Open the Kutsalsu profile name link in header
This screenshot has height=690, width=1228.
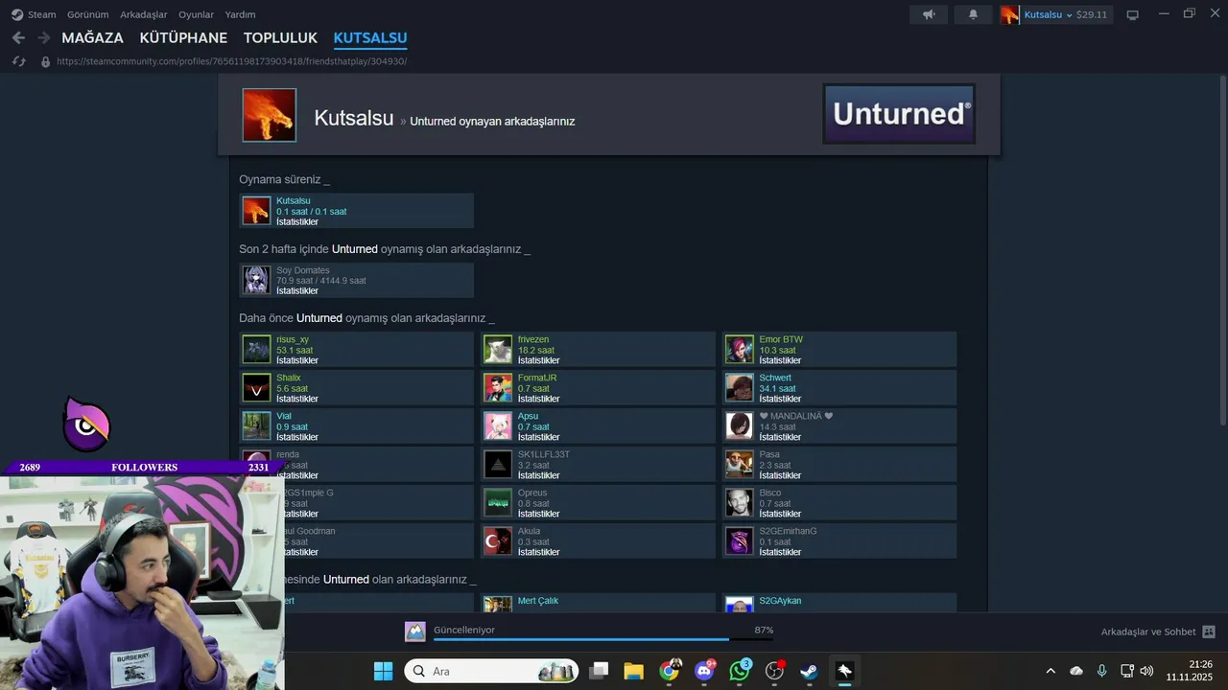pos(354,119)
